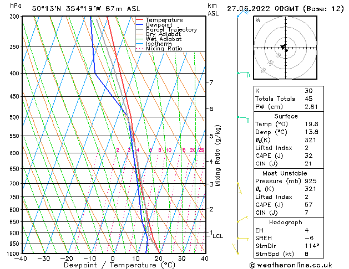Click the cyan wind barb near 500 hPa
Screen dimensions: 349x269
coord(243,117)
